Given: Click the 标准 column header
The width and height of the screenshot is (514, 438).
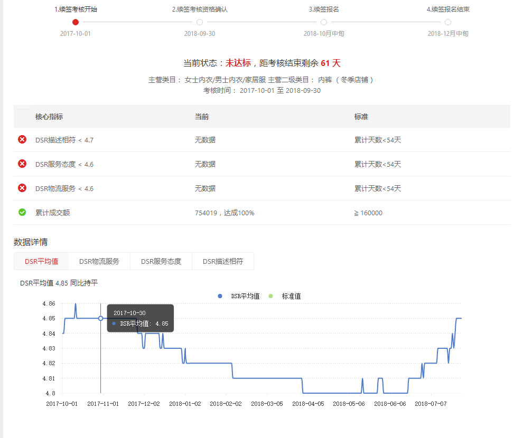Looking at the screenshot, I should point(361,117).
